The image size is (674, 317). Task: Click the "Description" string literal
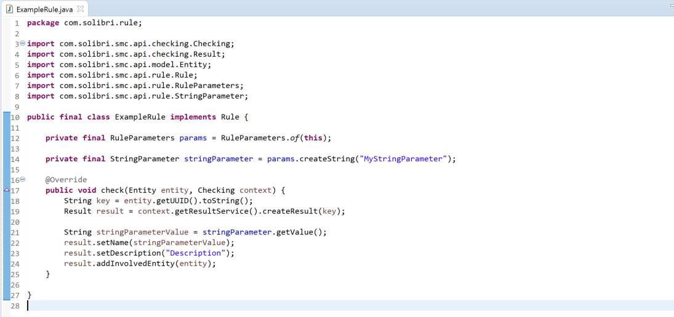(x=197, y=253)
